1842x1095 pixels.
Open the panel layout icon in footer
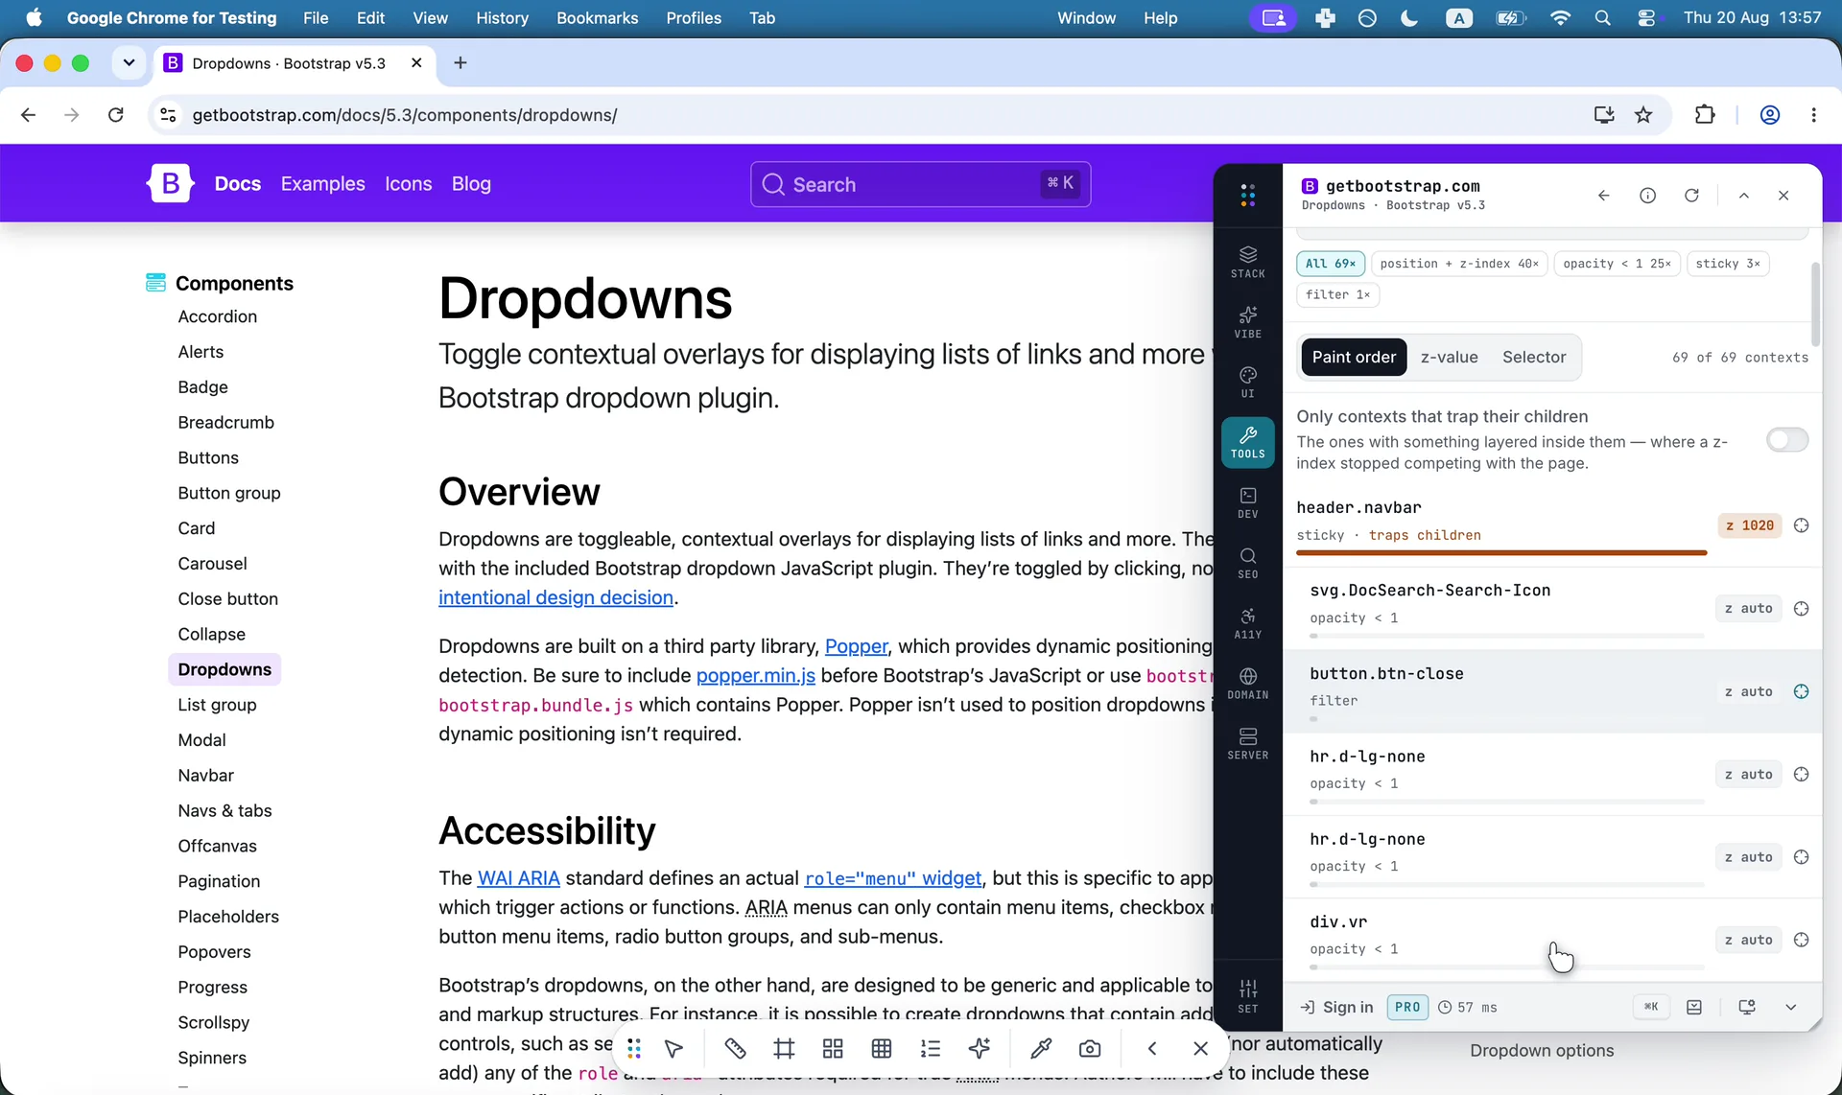(1694, 1007)
